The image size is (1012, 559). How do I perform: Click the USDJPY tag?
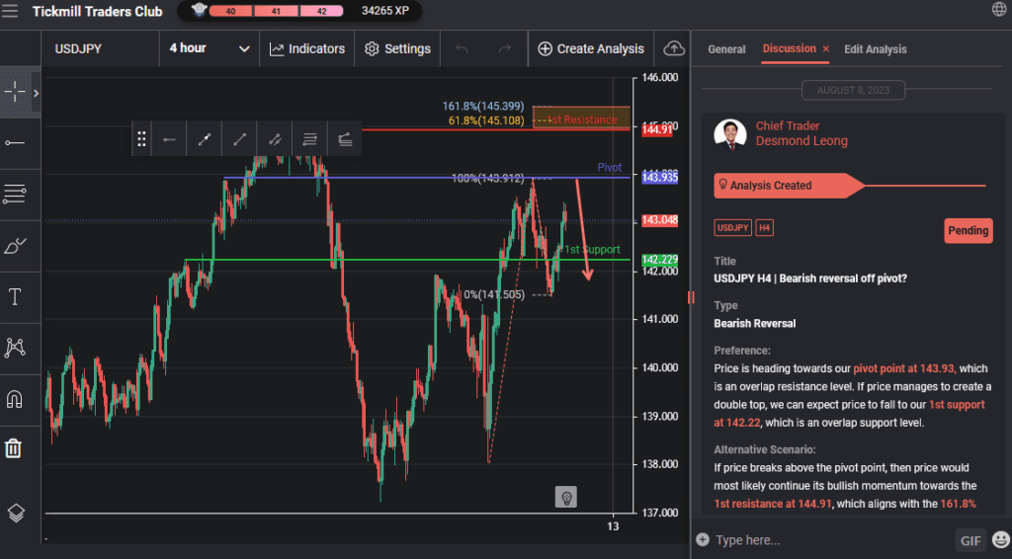[x=732, y=227]
